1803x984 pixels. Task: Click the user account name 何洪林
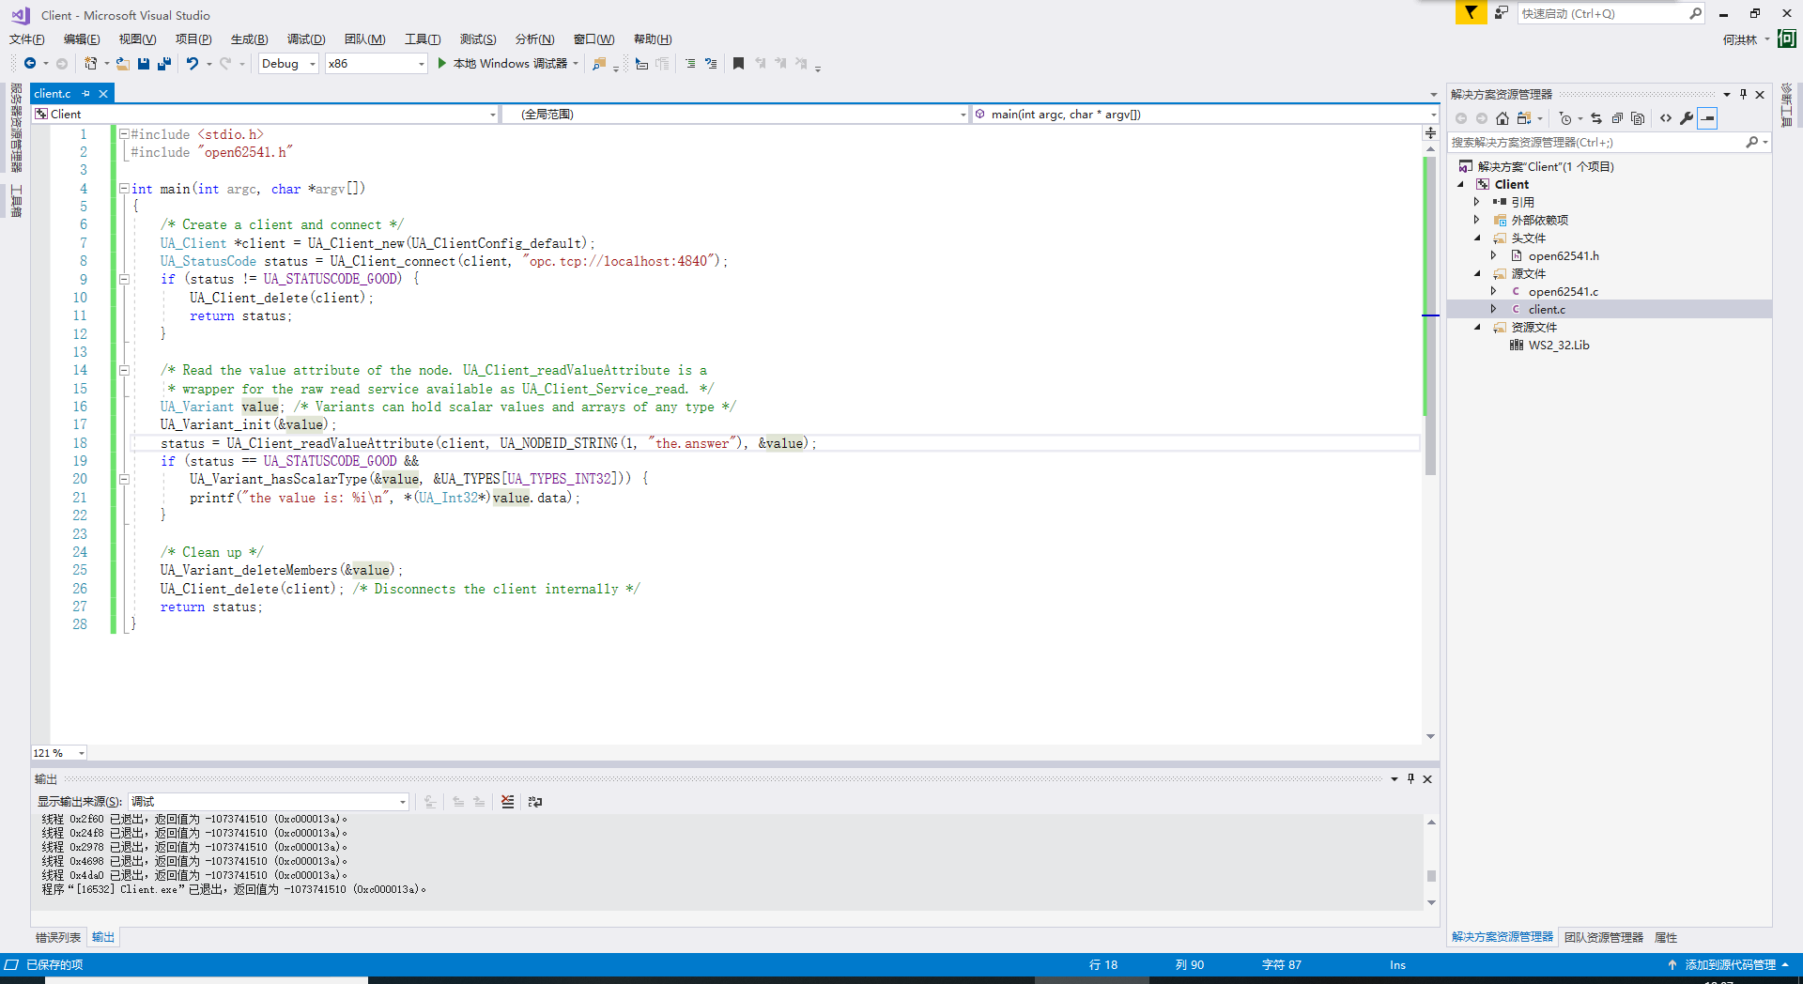(1740, 39)
